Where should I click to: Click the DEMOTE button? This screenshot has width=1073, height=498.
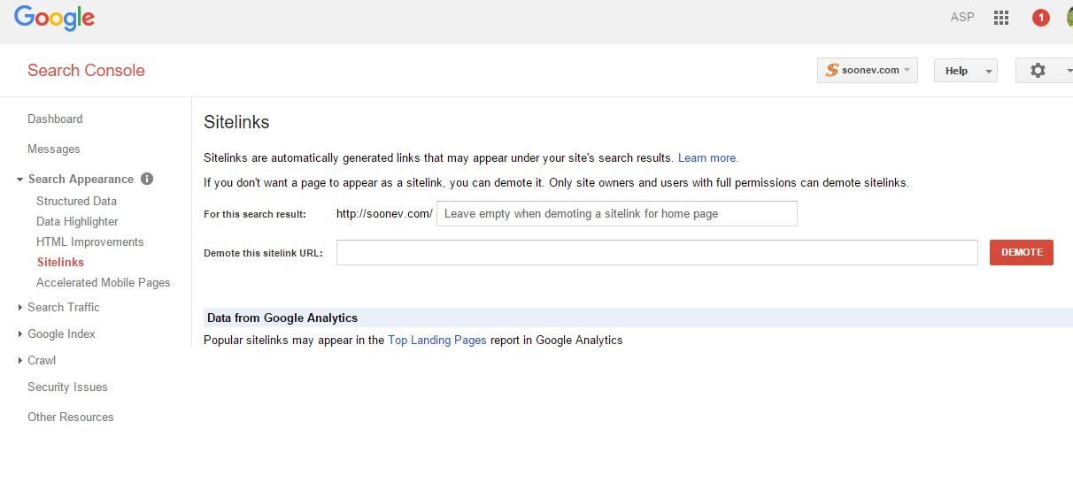tap(1022, 252)
